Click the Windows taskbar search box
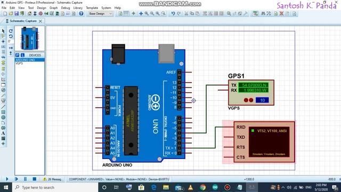341x192 pixels. pos(55,187)
